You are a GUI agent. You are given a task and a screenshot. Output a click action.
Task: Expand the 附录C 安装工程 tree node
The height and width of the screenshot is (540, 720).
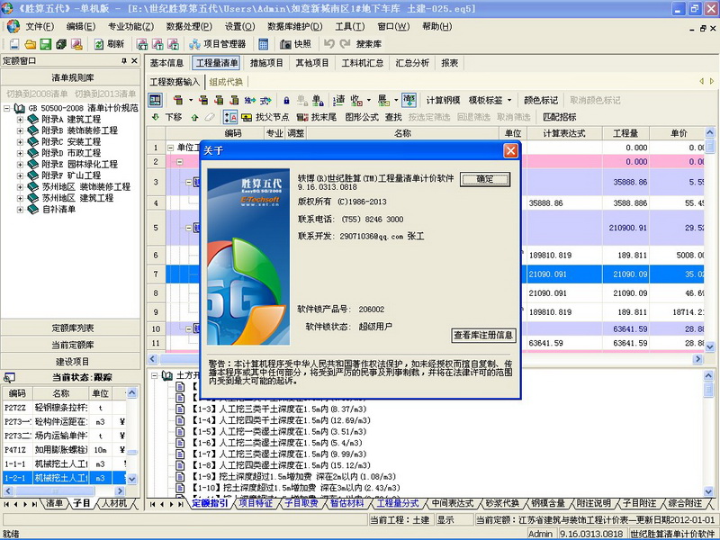(x=20, y=142)
